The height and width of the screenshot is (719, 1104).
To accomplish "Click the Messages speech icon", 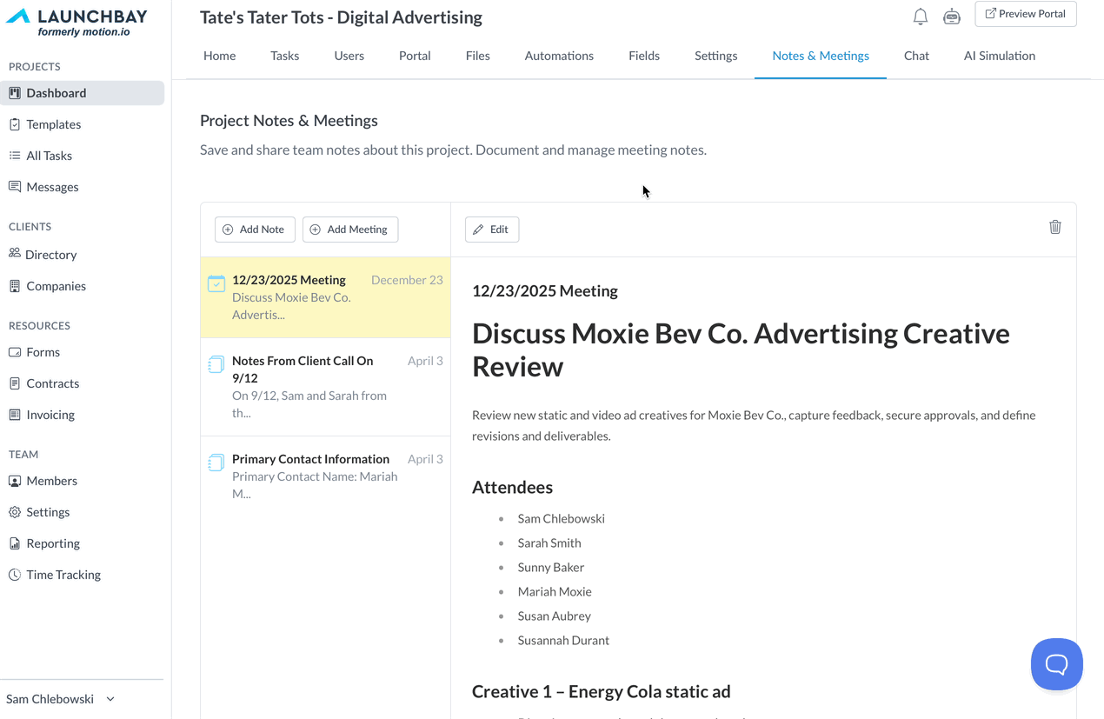I will pos(15,187).
